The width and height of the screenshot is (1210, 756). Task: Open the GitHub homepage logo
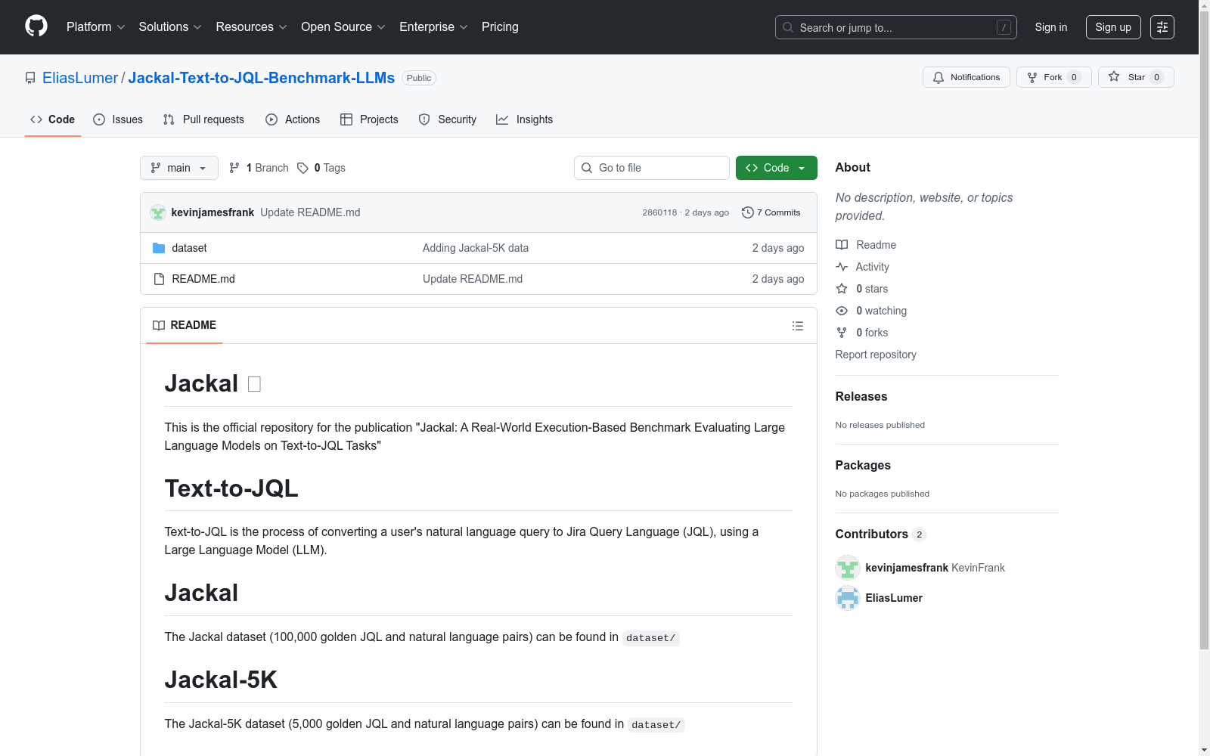click(x=36, y=26)
